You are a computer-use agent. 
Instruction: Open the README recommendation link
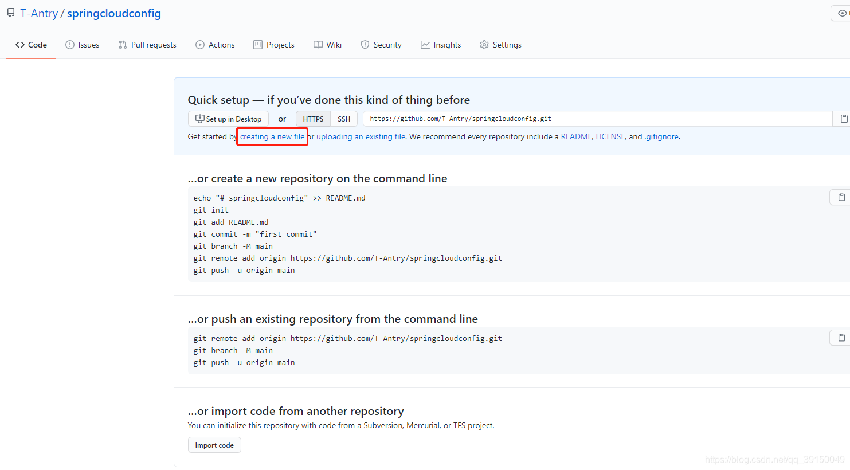(576, 136)
